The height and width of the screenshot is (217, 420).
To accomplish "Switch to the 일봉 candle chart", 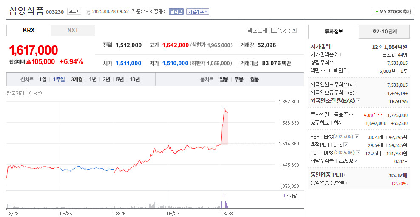I will [224, 79].
